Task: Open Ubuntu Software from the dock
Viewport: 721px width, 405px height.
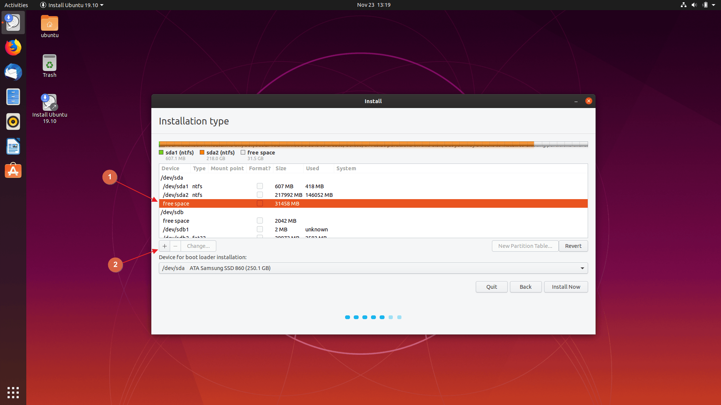Action: pyautogui.click(x=13, y=171)
